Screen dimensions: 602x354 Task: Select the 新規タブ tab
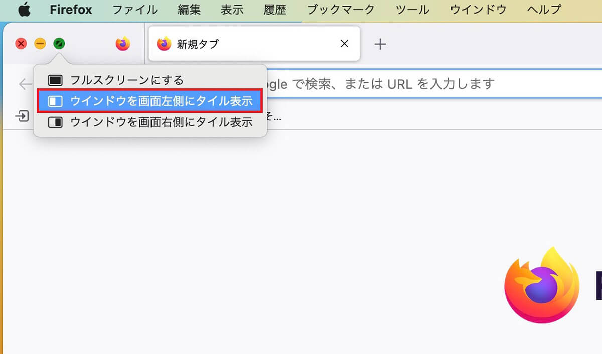point(254,44)
